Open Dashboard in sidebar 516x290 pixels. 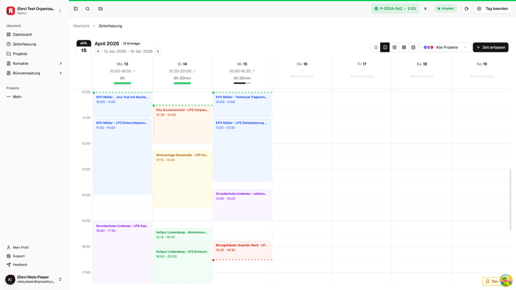coord(22,34)
